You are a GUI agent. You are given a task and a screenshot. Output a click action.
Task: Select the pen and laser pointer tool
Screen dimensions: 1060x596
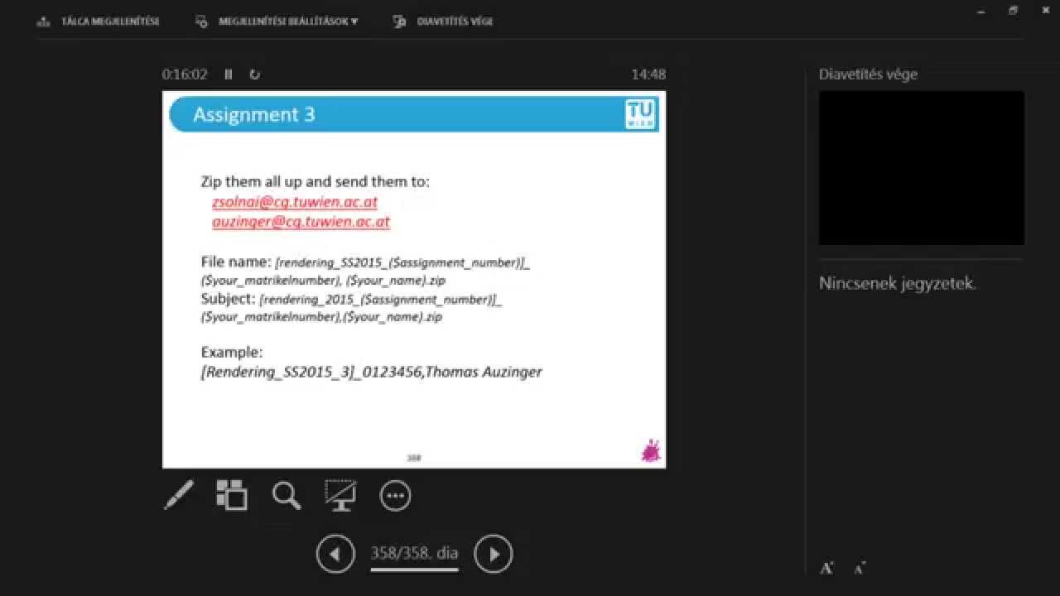179,495
